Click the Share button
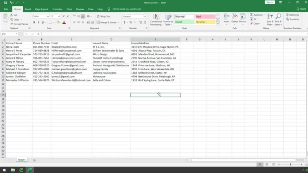This screenshot has height=173, width=308. (301, 9)
